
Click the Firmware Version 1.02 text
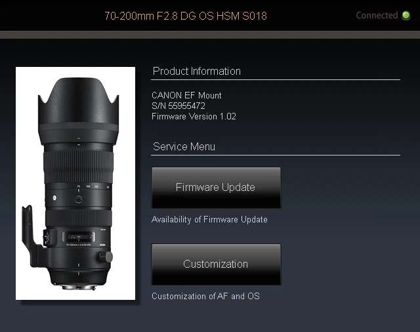[194, 116]
